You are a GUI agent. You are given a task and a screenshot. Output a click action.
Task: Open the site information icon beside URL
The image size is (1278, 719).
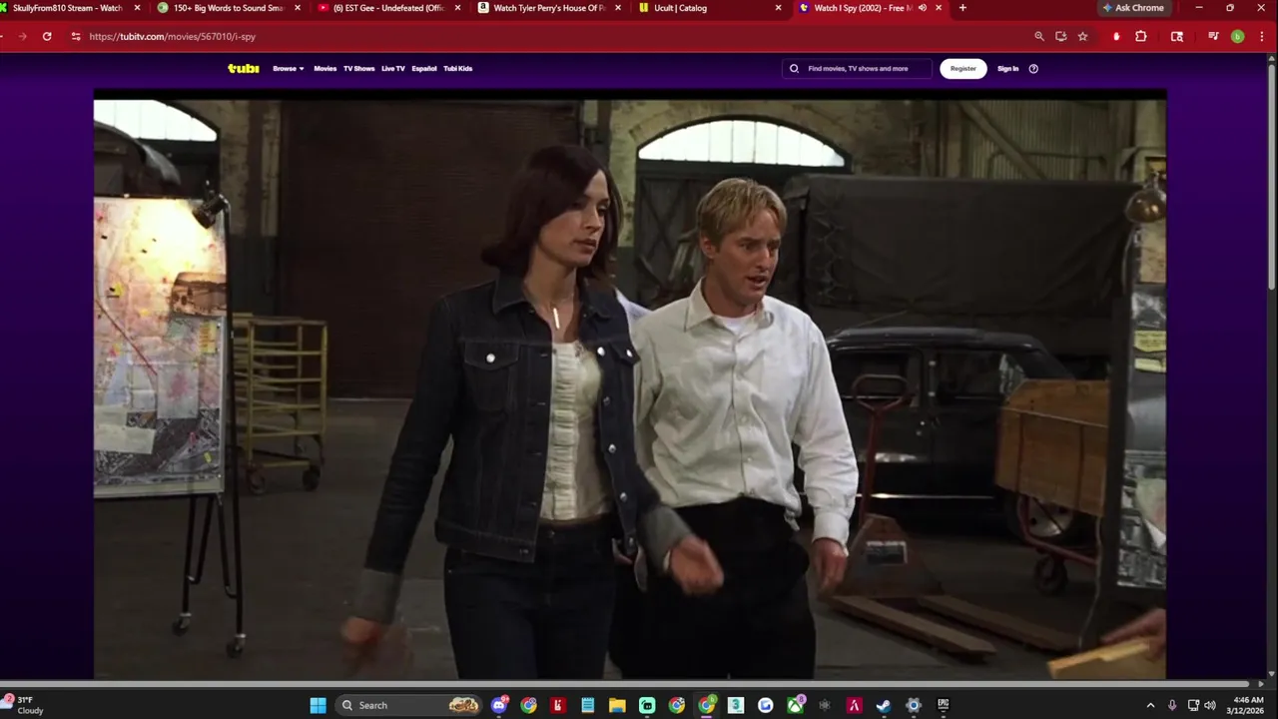click(x=76, y=36)
